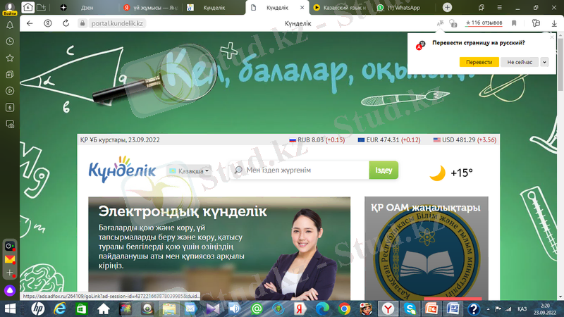Open notifications bell in the sidebar
The width and height of the screenshot is (564, 317).
pyautogui.click(x=10, y=25)
